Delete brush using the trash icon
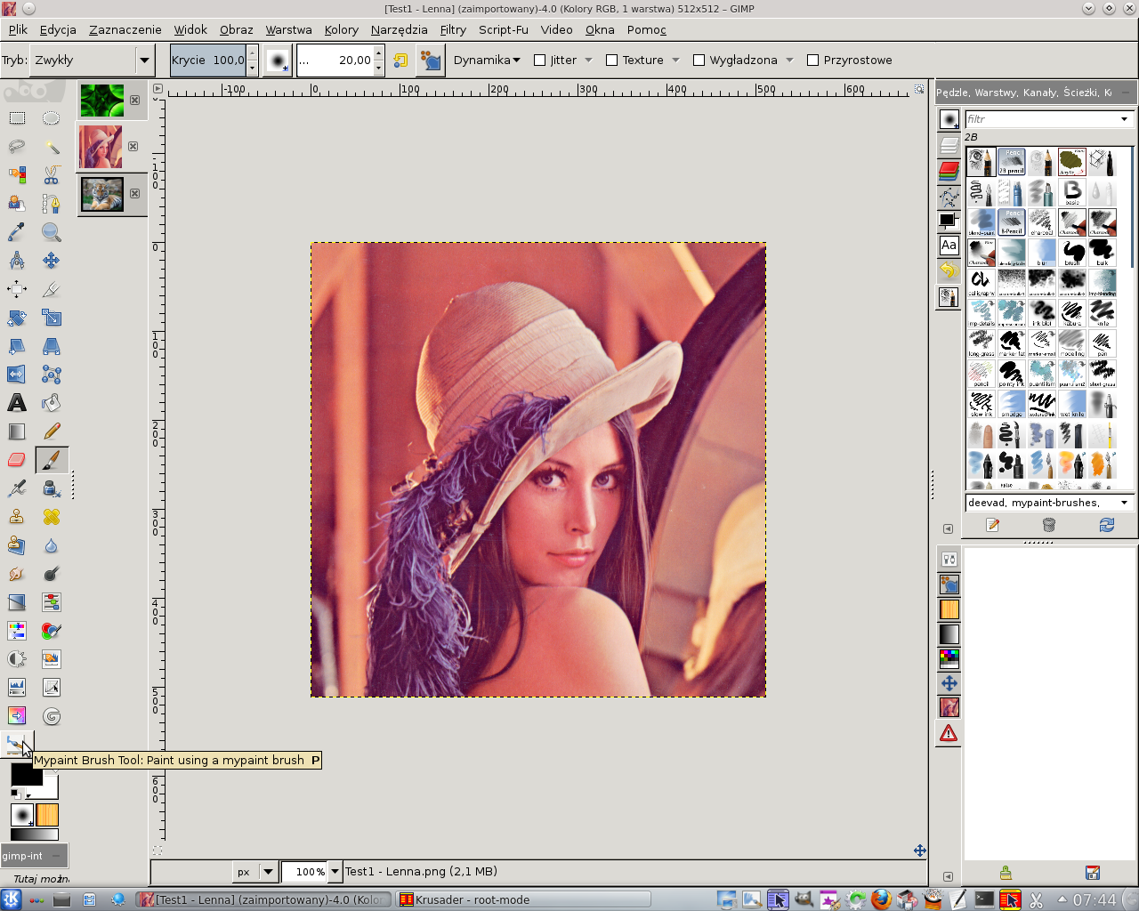 [x=1049, y=526]
